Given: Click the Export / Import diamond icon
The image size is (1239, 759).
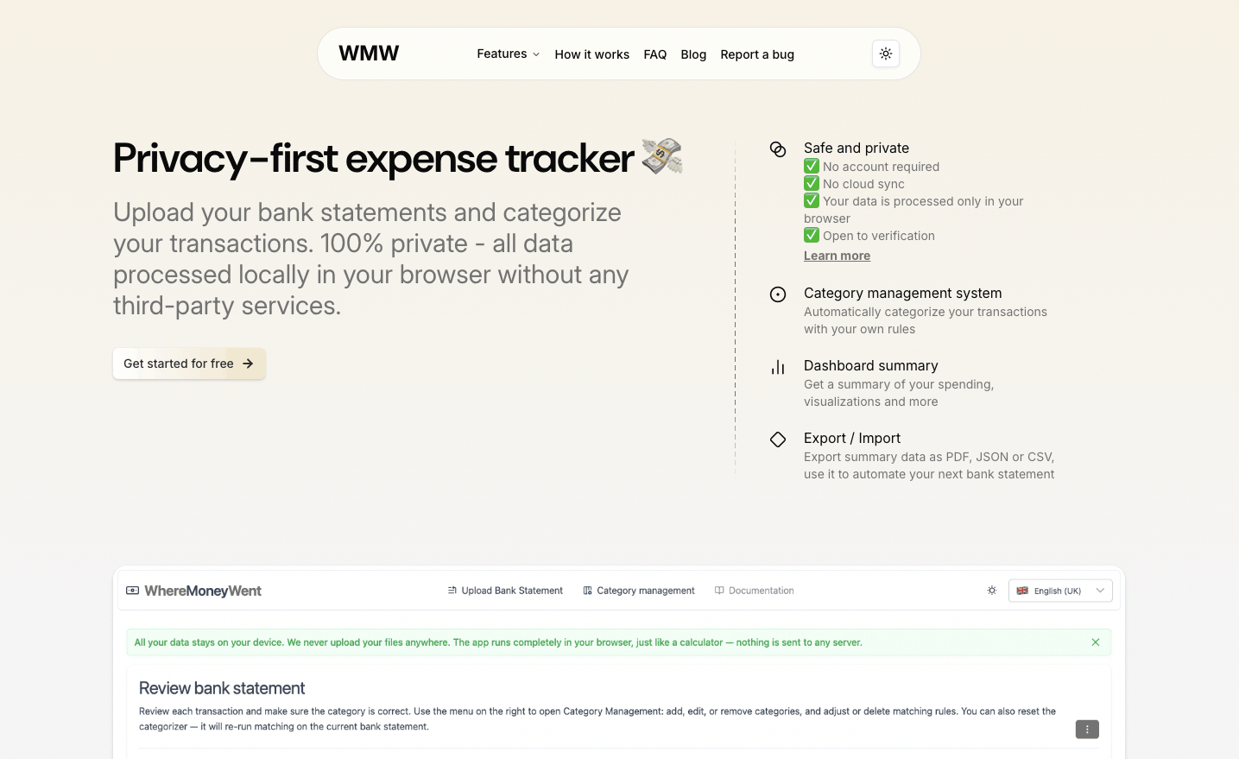Looking at the screenshot, I should pyautogui.click(x=778, y=440).
